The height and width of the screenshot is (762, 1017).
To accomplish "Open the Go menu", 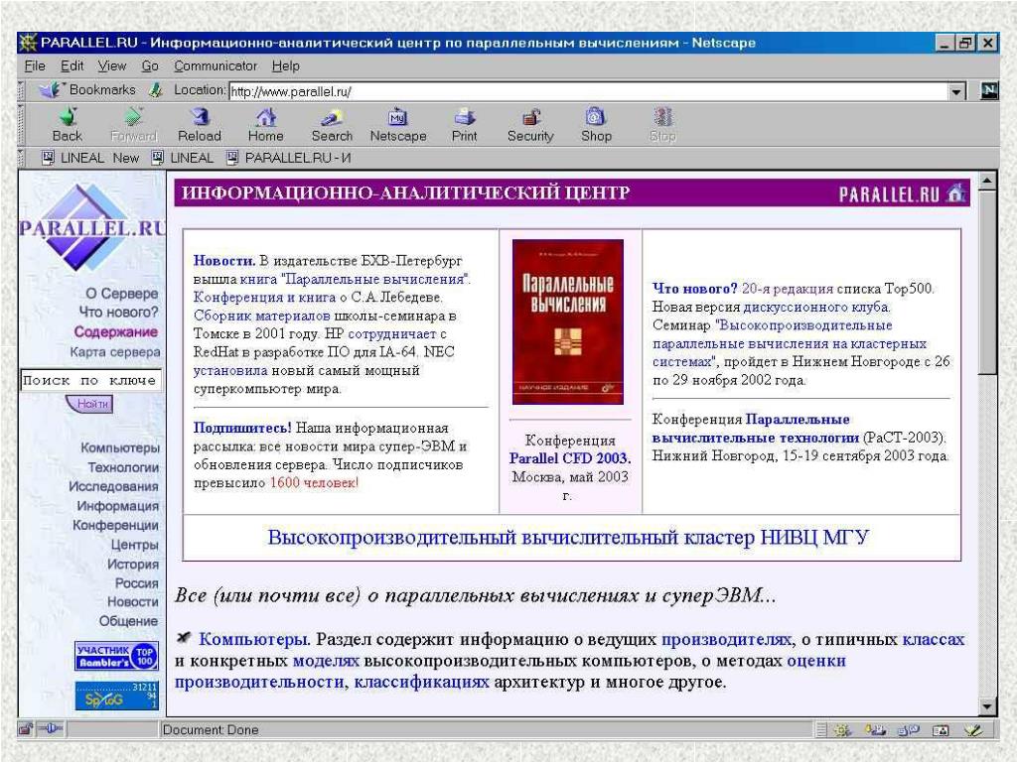I will point(150,66).
